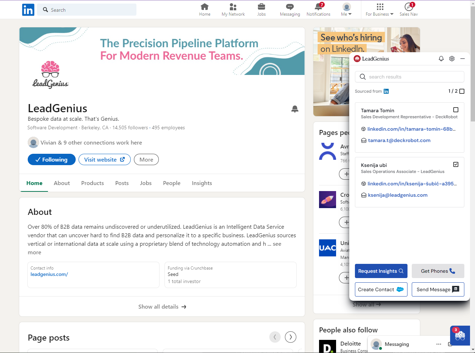Click Create Contact Salesforce button
475x353 pixels.
pos(381,289)
